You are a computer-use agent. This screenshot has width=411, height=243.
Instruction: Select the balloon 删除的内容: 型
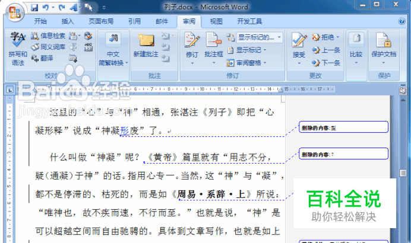343,127
